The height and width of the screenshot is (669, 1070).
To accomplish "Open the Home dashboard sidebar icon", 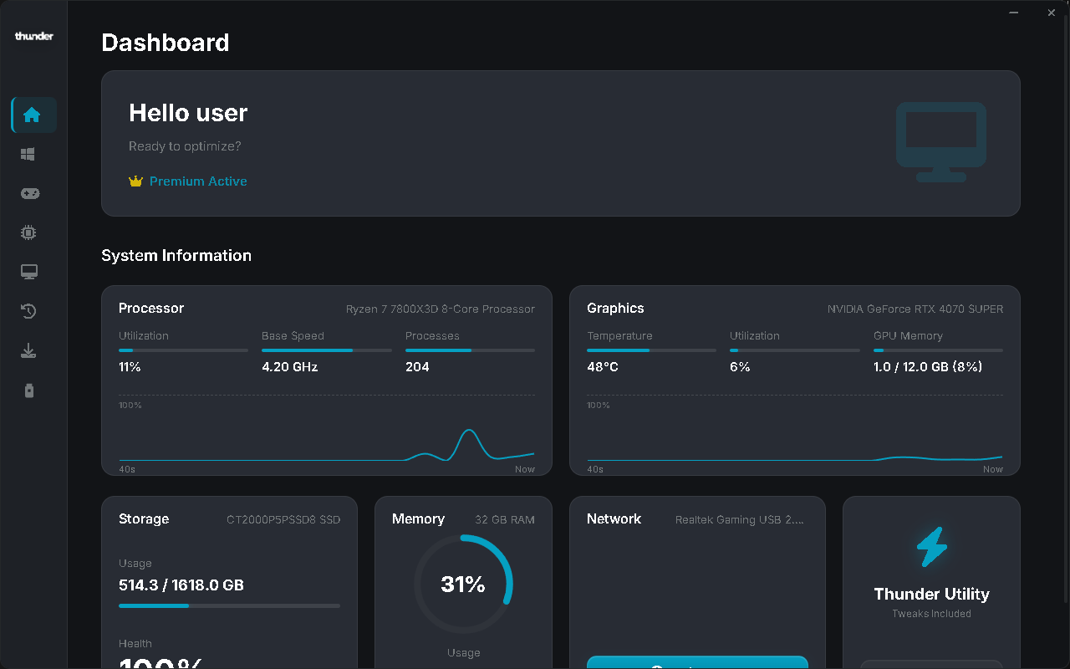I will (x=33, y=115).
